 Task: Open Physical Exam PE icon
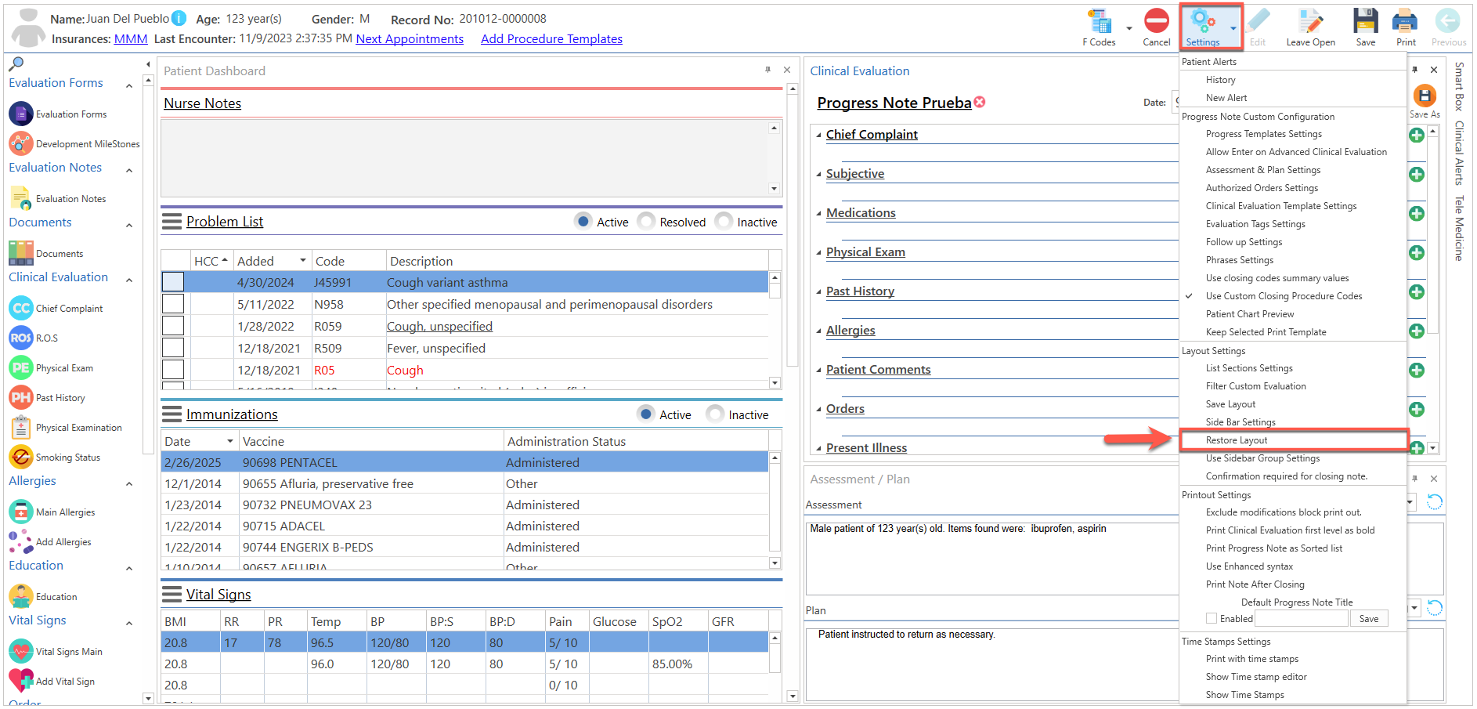point(21,367)
